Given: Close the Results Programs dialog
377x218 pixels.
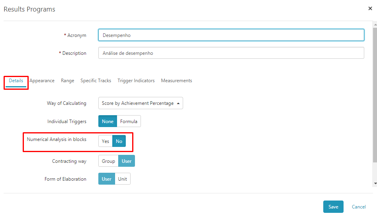Looking at the screenshot, I should pyautogui.click(x=370, y=9).
